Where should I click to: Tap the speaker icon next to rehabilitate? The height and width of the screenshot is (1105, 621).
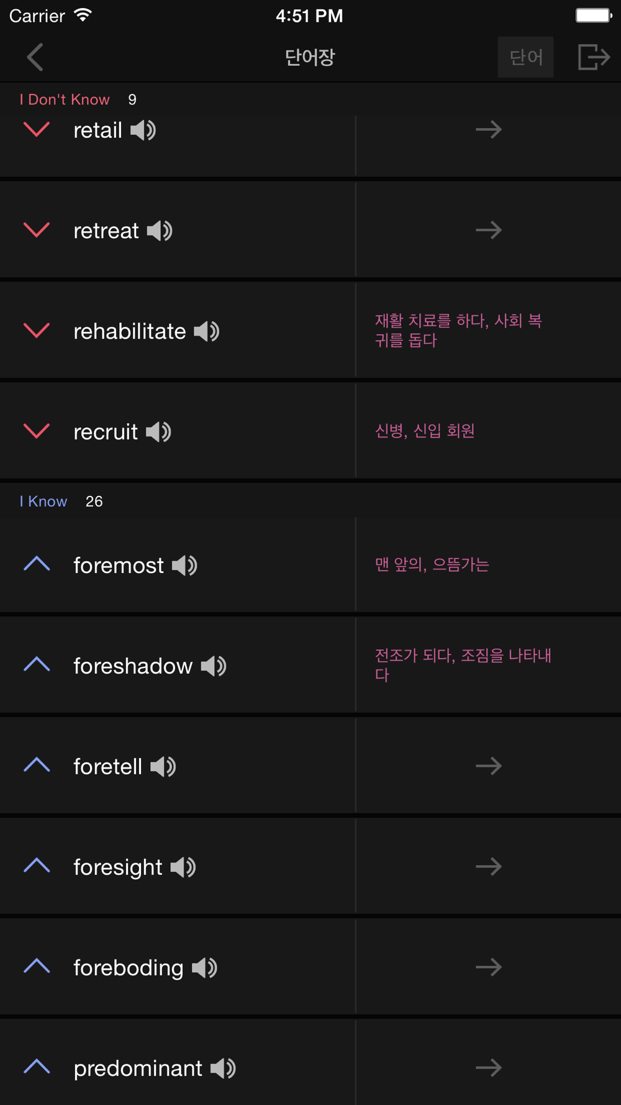click(207, 332)
